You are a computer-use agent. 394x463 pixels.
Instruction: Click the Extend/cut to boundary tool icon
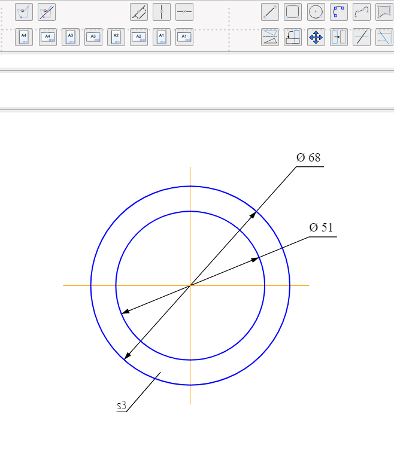[384, 37]
